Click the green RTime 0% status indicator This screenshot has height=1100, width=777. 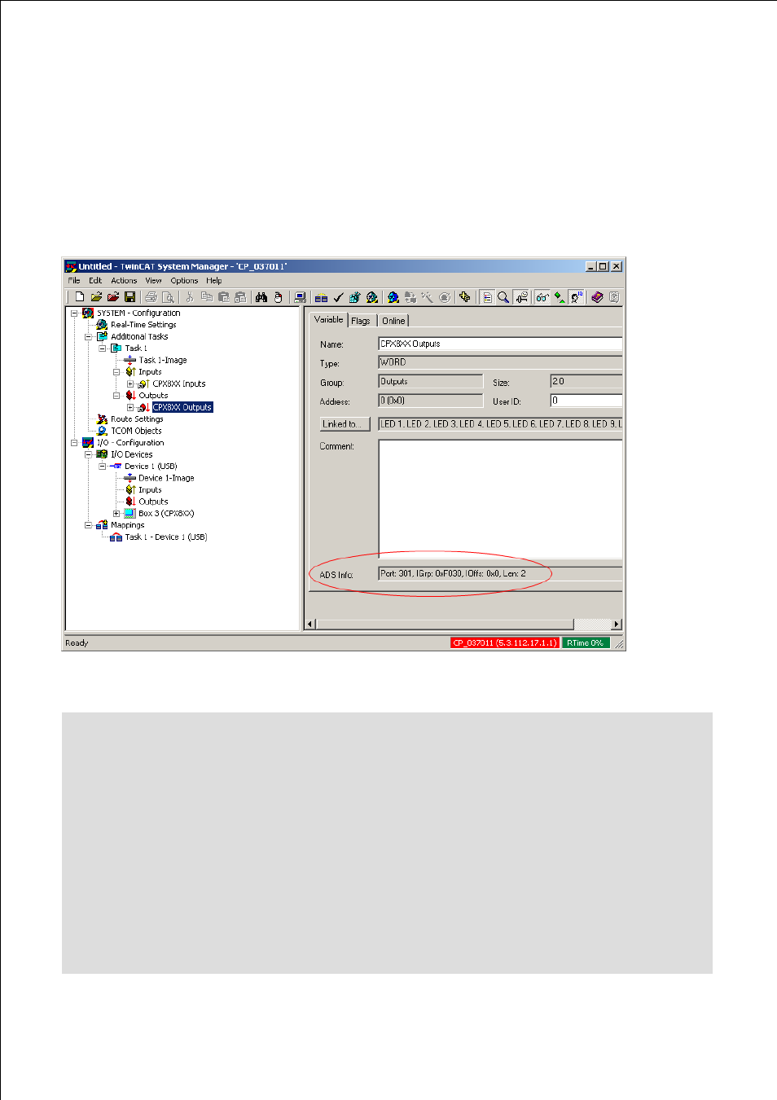tap(586, 643)
